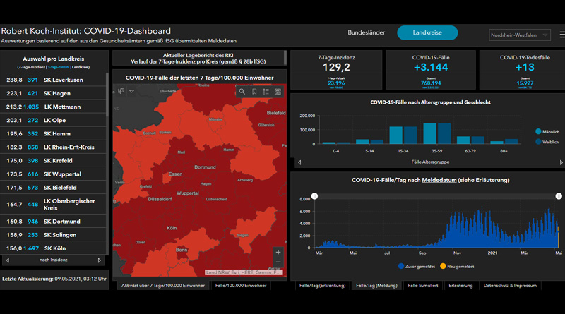Zoom out on the map with minus button
Image resolution: width=565 pixels, height=314 pixels.
point(278,262)
